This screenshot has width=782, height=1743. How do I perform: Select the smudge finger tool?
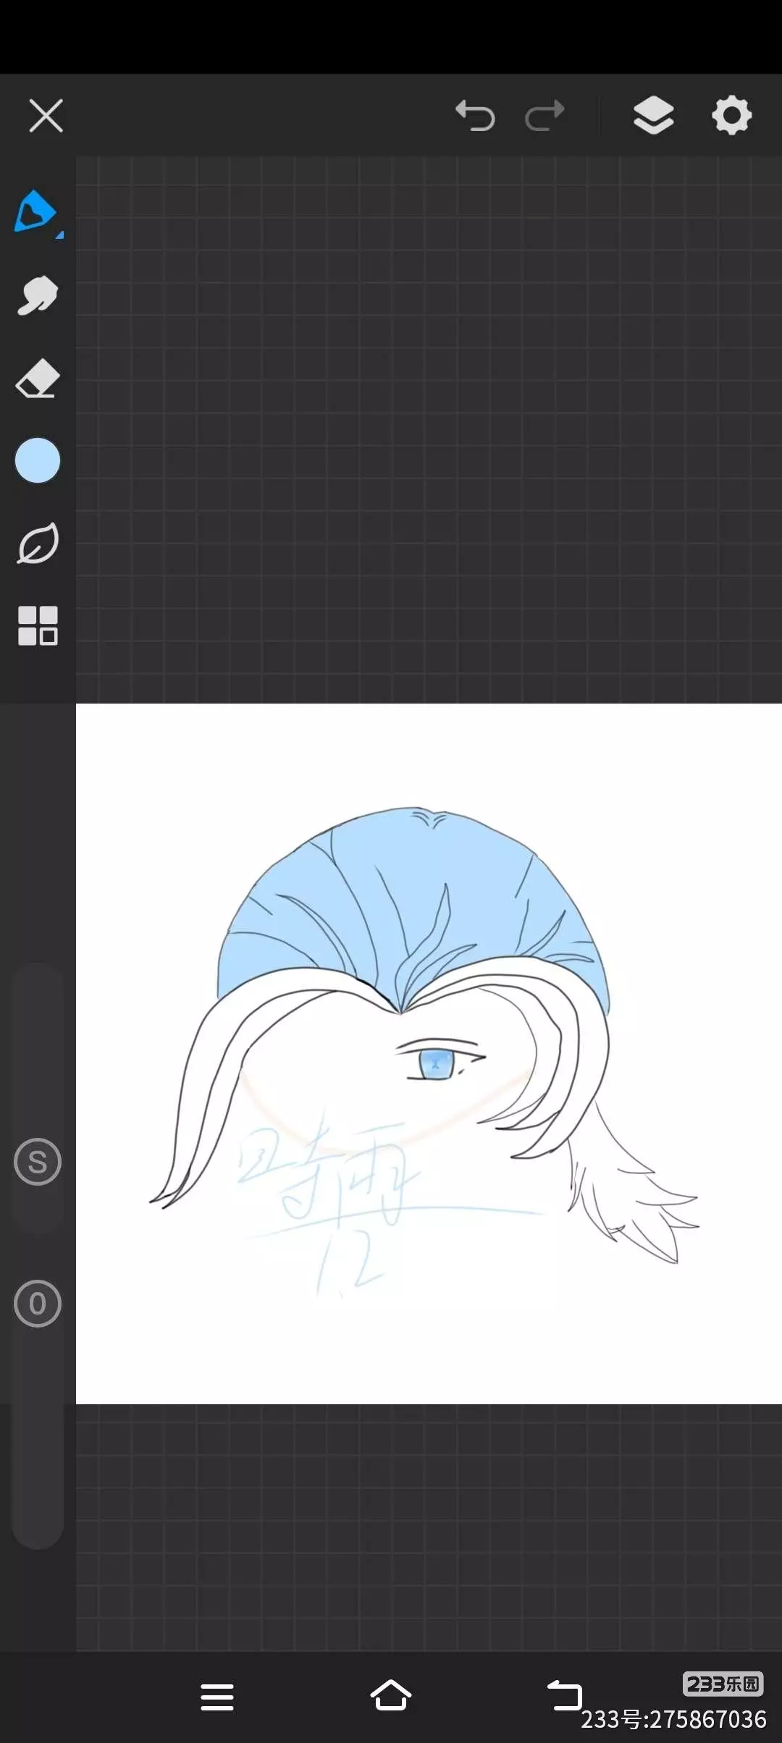click(38, 295)
